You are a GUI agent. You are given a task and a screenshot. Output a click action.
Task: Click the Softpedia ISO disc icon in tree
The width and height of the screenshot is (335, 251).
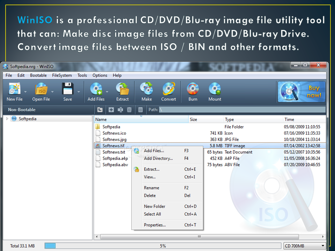[14, 119]
